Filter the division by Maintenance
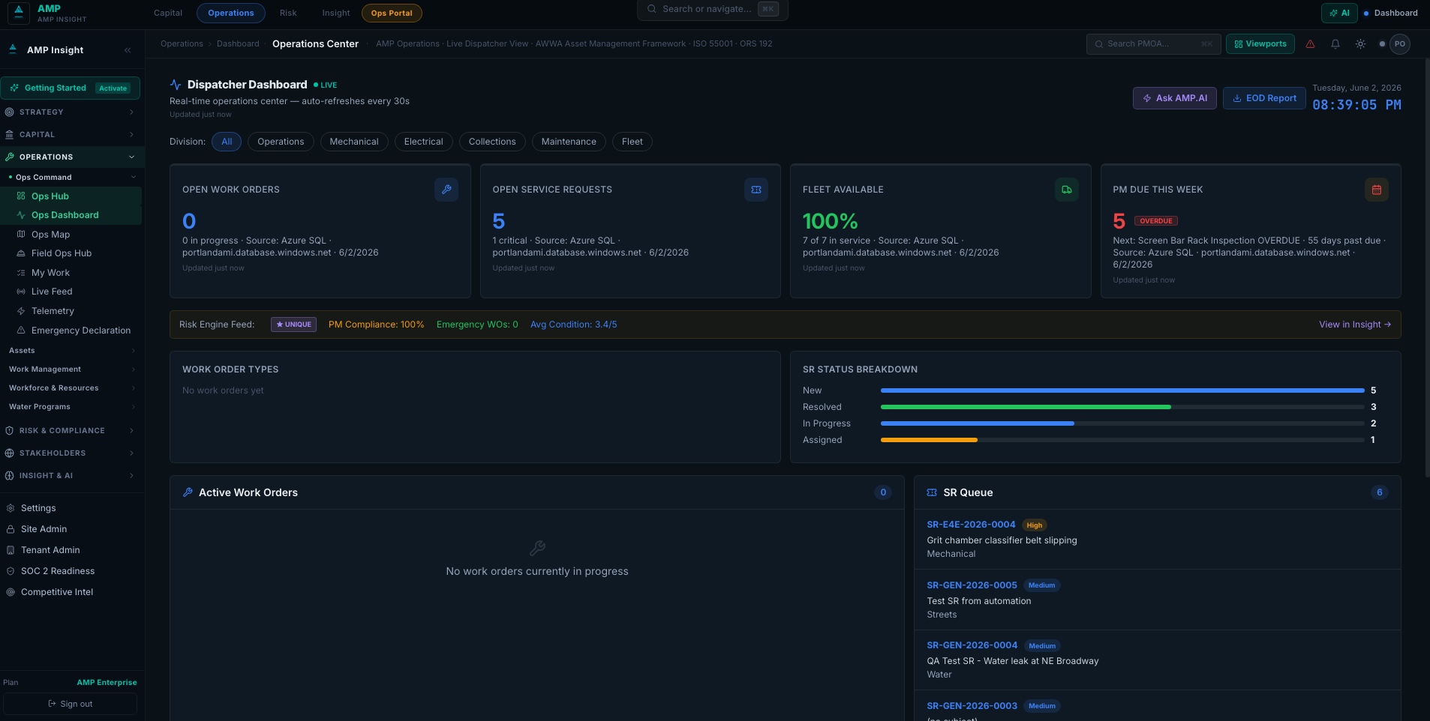 (569, 142)
